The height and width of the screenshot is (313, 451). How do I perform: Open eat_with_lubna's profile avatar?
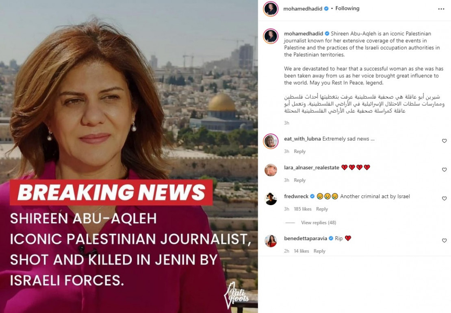click(x=271, y=141)
